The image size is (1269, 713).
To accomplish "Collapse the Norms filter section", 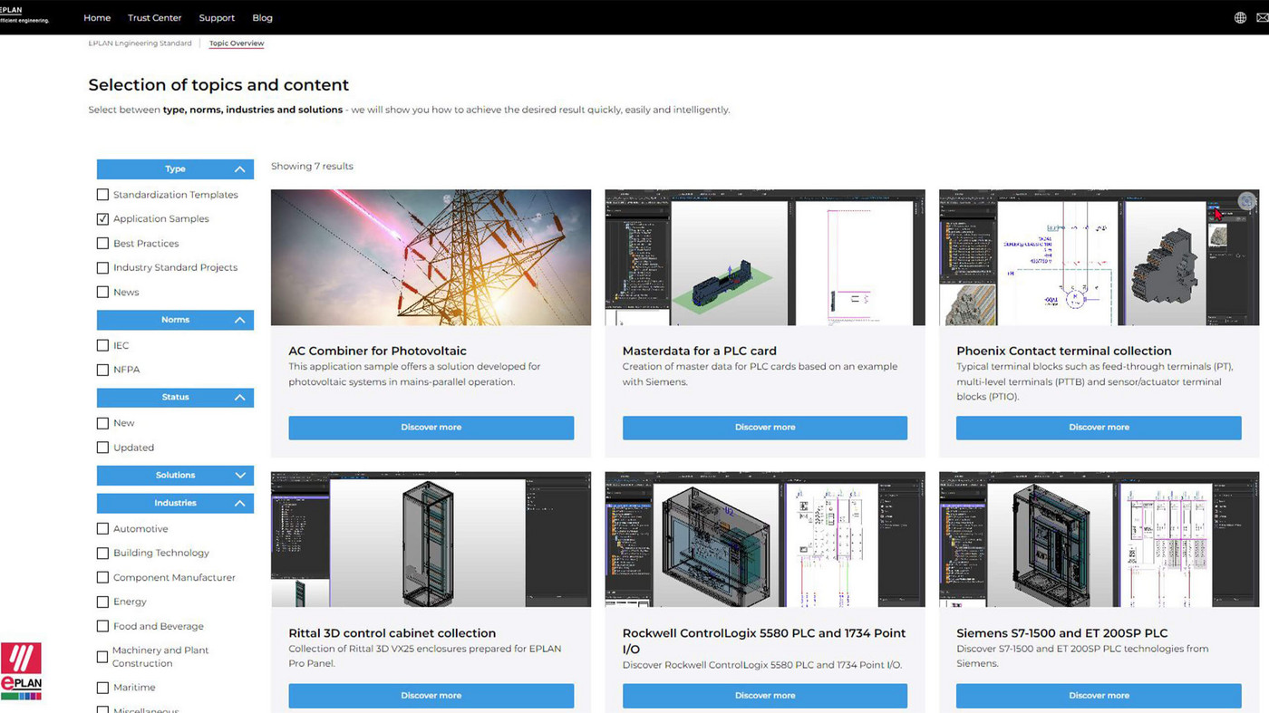I will (239, 320).
